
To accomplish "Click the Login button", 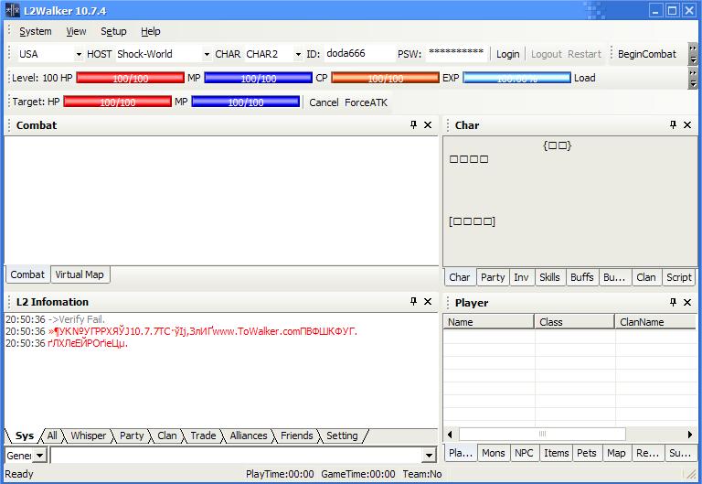I will pos(507,54).
